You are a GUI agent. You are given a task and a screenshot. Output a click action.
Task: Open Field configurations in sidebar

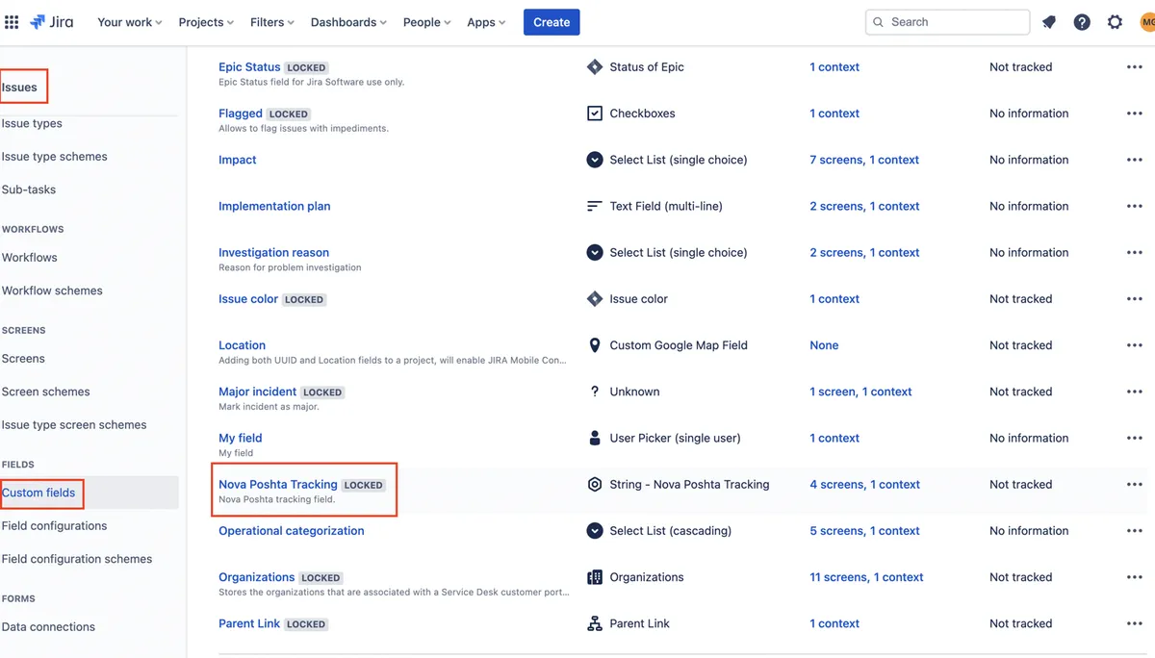55,526
